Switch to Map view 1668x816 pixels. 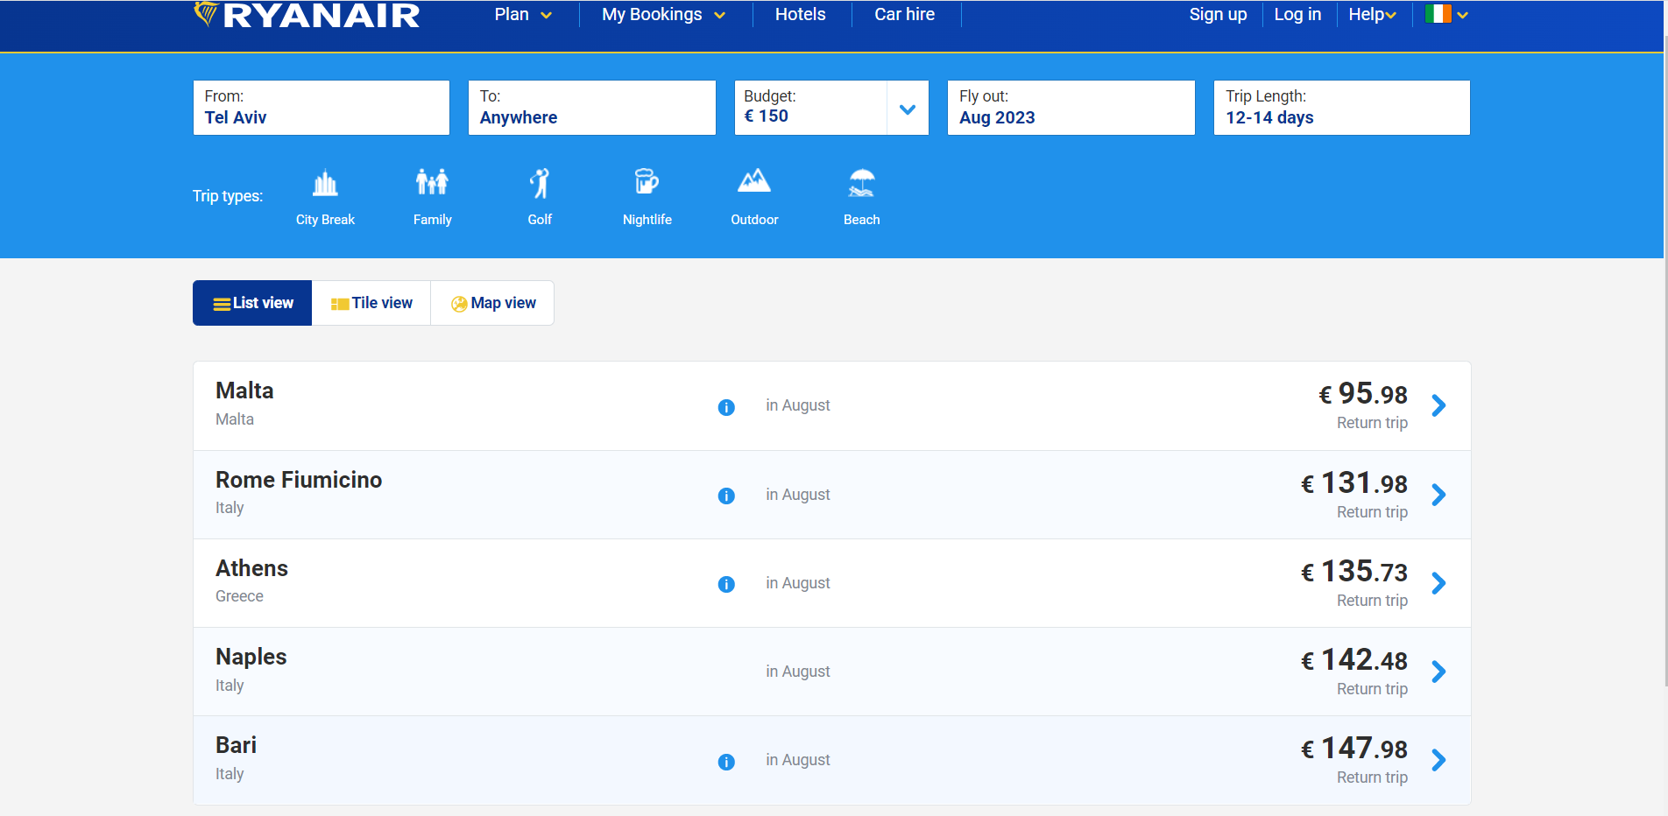492,303
